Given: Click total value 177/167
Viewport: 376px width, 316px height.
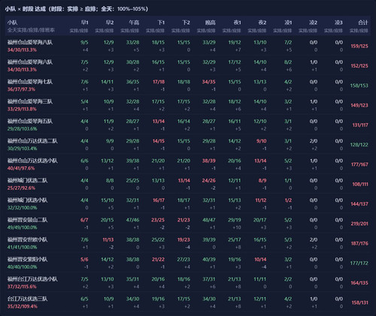Looking at the screenshot, I should (359, 164).
